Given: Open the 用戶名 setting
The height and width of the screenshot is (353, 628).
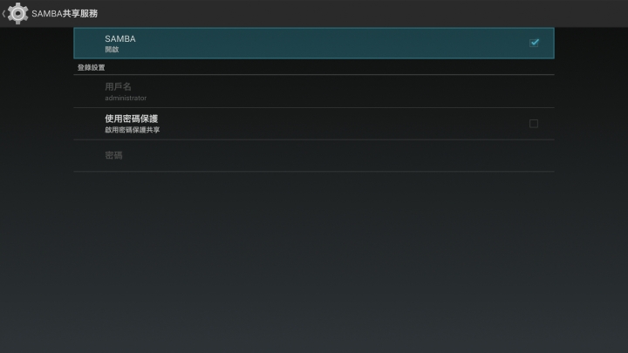Looking at the screenshot, I should [314, 92].
